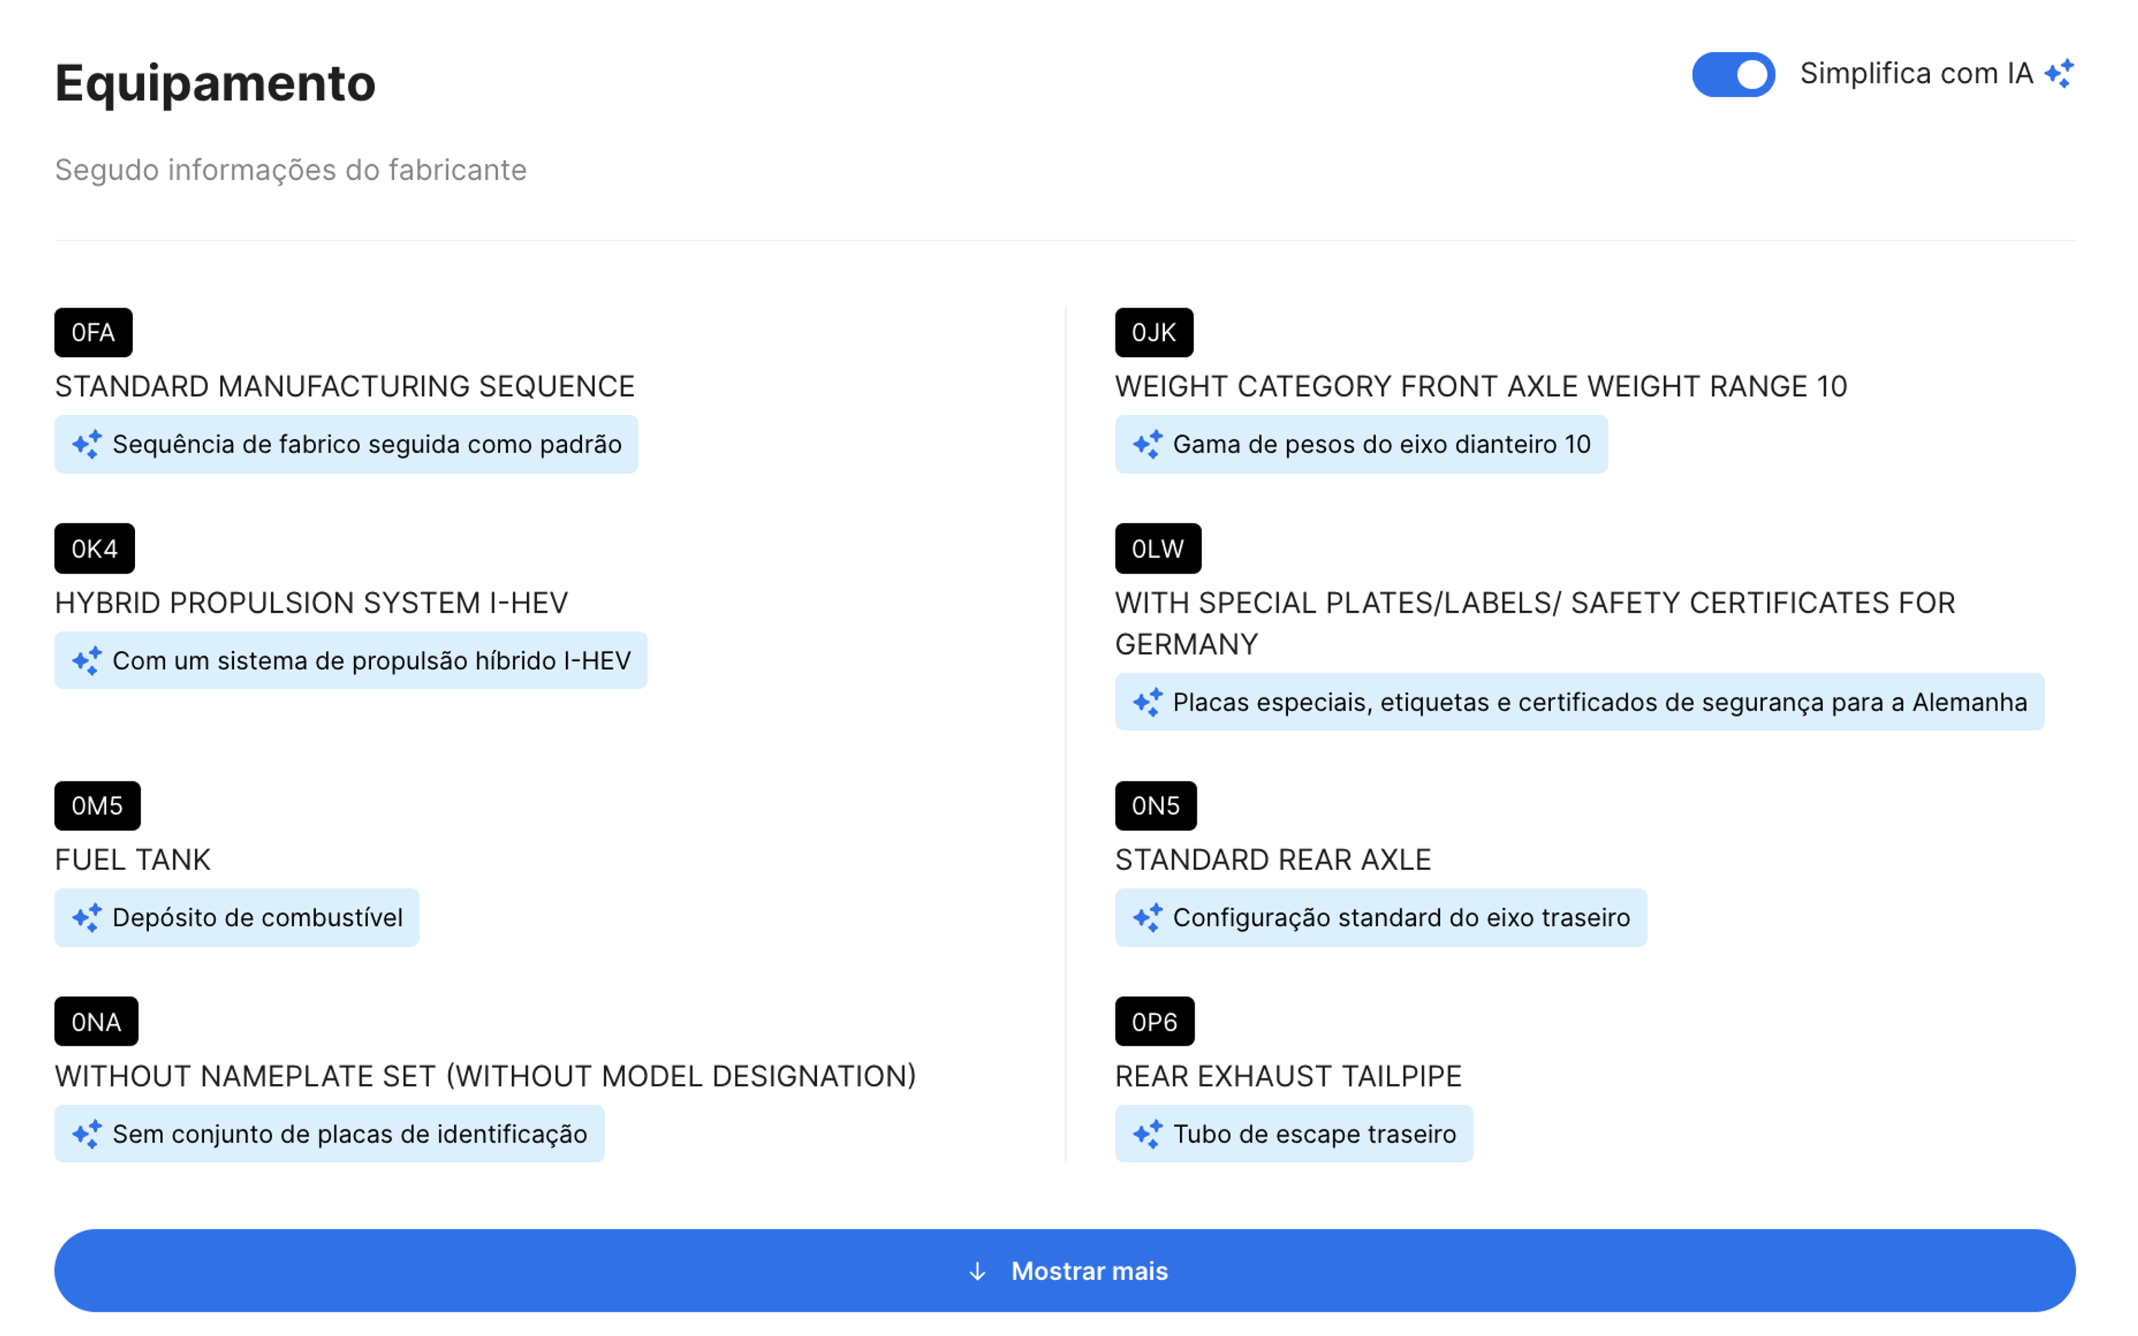Click the sparkle icon beside Simplifica com IA
The width and height of the screenshot is (2138, 1336).
pos(2059,73)
